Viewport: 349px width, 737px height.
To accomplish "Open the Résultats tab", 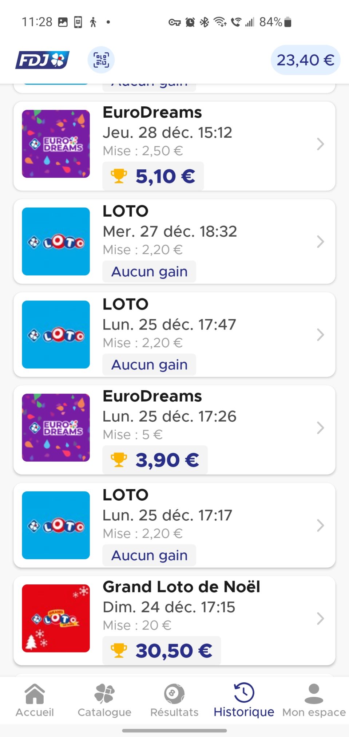I will (174, 700).
